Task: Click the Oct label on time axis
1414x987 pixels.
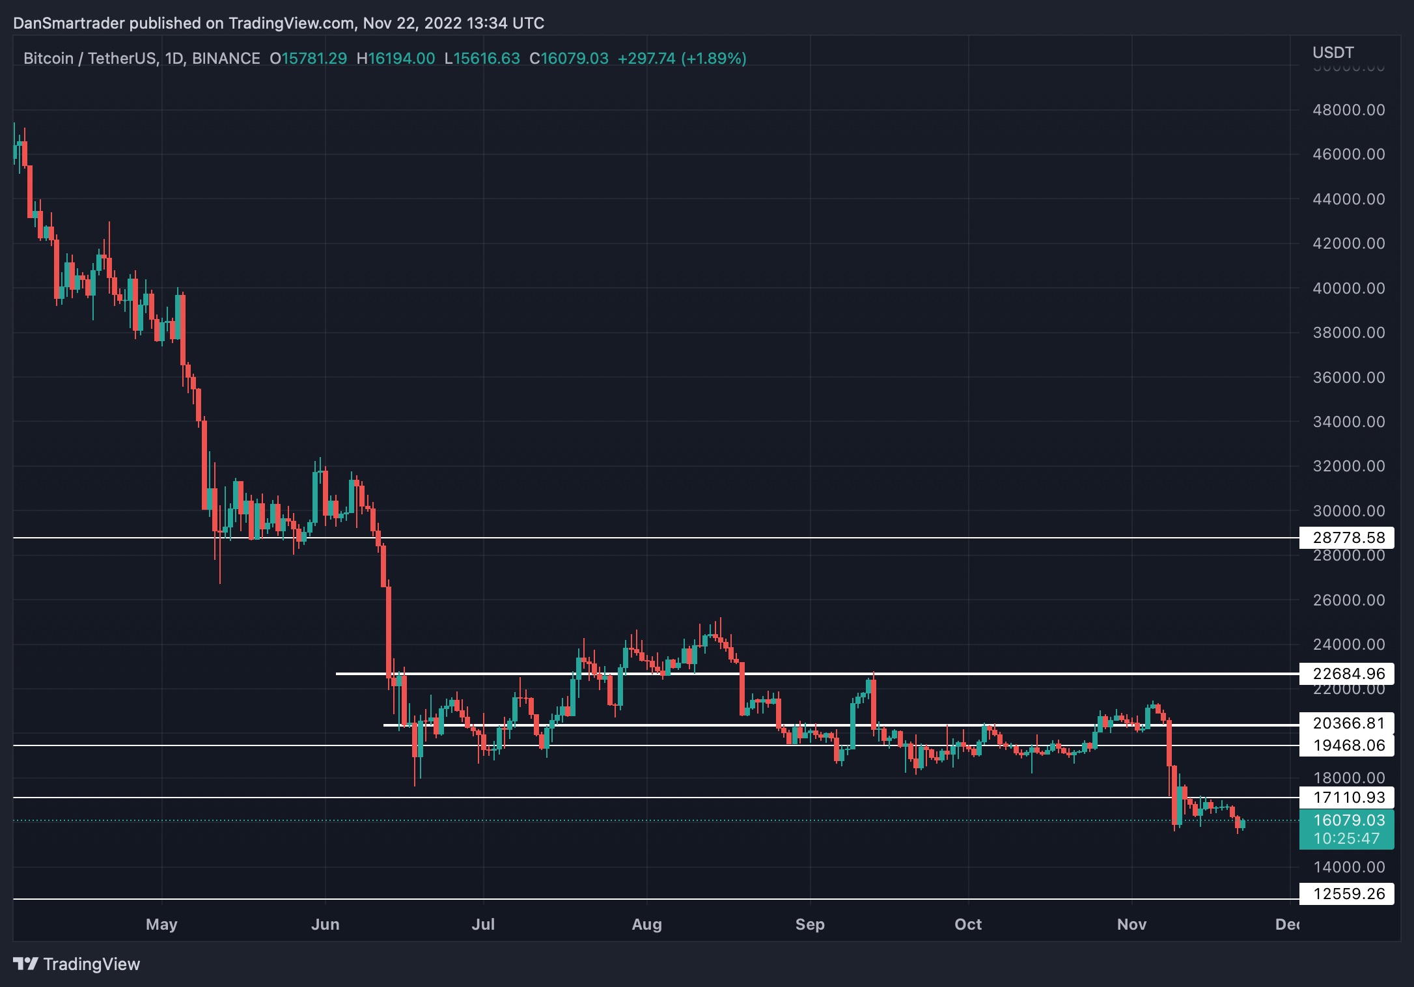Action: click(968, 924)
